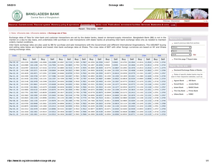Open Declared Exchange Rates of Banks link
This screenshot has height=166, width=216.
(x=188, y=70)
